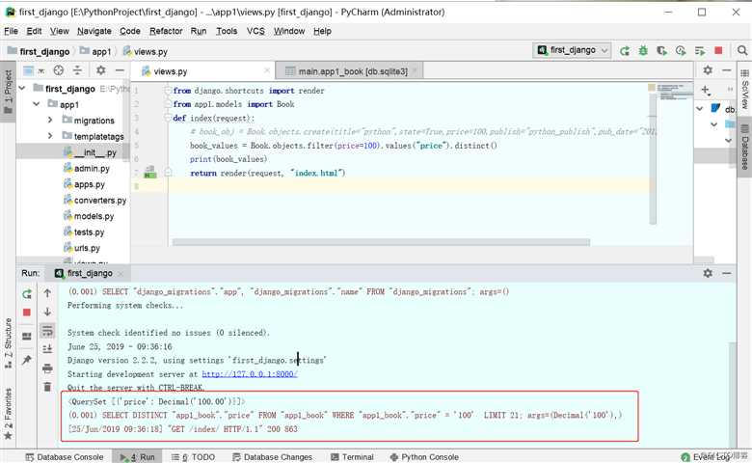
Task: Open the Refactor menu
Action: click(166, 31)
